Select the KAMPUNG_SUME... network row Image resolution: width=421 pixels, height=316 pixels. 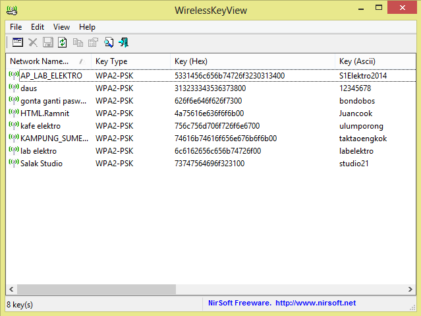tap(211, 139)
